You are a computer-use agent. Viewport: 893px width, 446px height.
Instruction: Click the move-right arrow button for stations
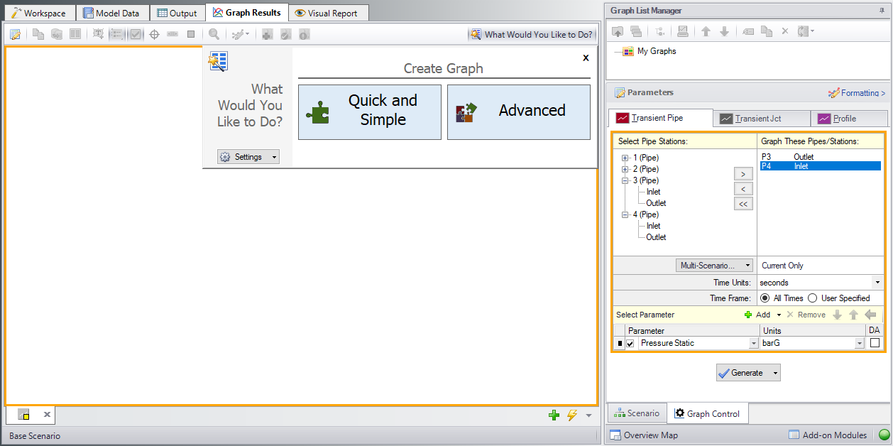tap(743, 173)
